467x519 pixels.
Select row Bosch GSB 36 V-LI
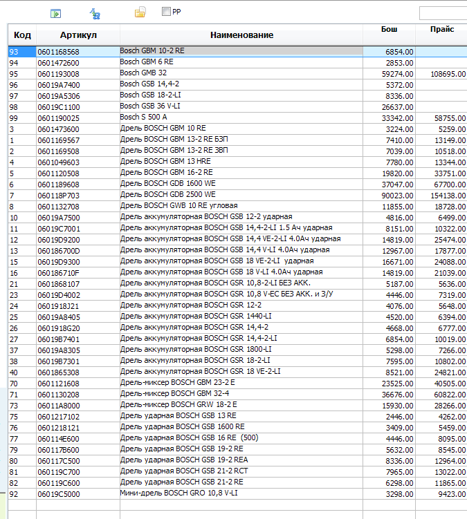point(237,107)
